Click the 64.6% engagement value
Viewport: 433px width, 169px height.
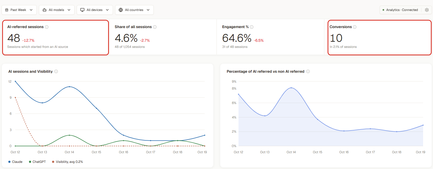tap(237, 38)
